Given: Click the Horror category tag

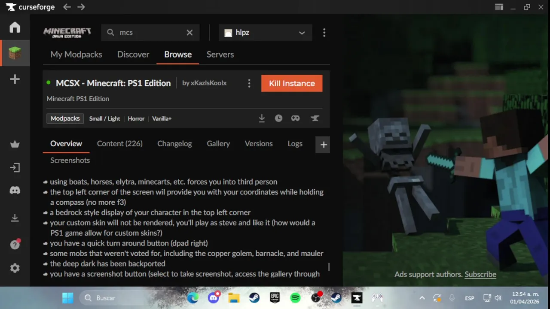Looking at the screenshot, I should pos(136,118).
